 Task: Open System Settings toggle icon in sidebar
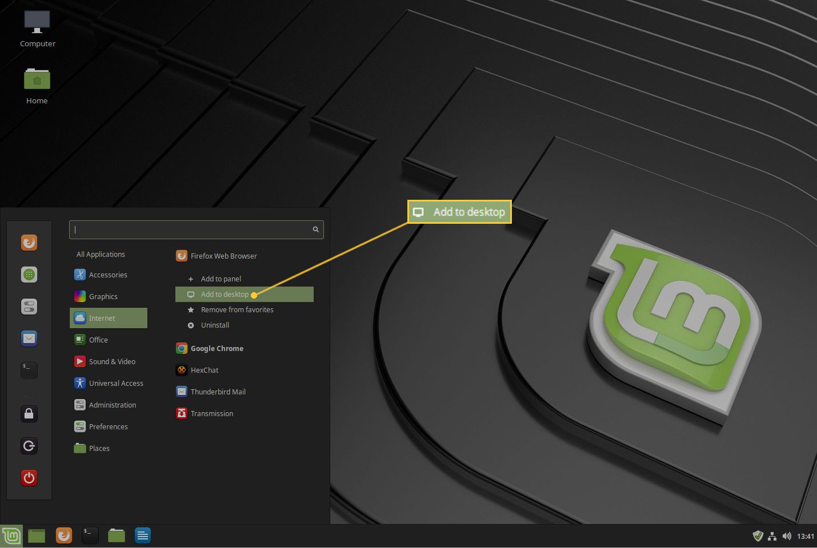pyautogui.click(x=29, y=307)
